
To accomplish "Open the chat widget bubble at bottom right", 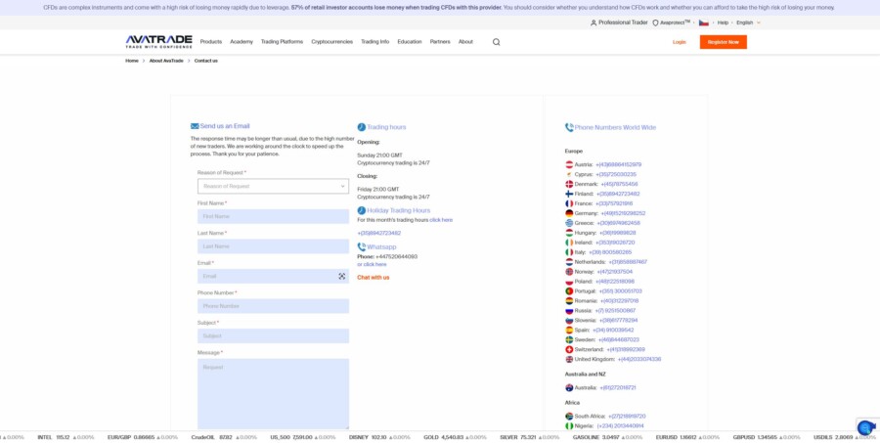I will click(866, 427).
